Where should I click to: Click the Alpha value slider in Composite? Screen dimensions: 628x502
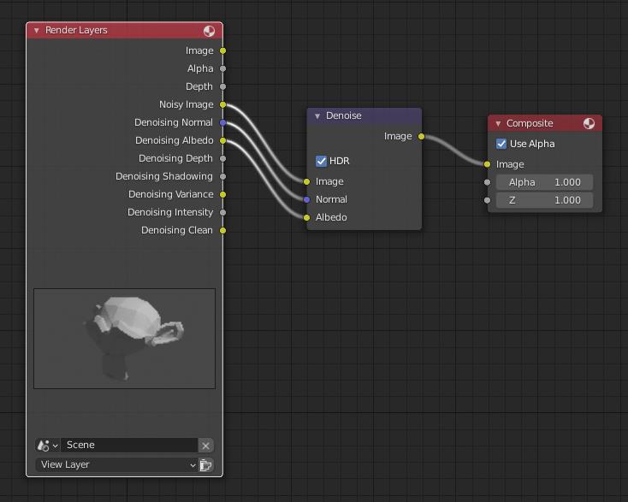[544, 182]
